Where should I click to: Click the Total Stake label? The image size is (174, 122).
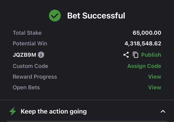27,33
